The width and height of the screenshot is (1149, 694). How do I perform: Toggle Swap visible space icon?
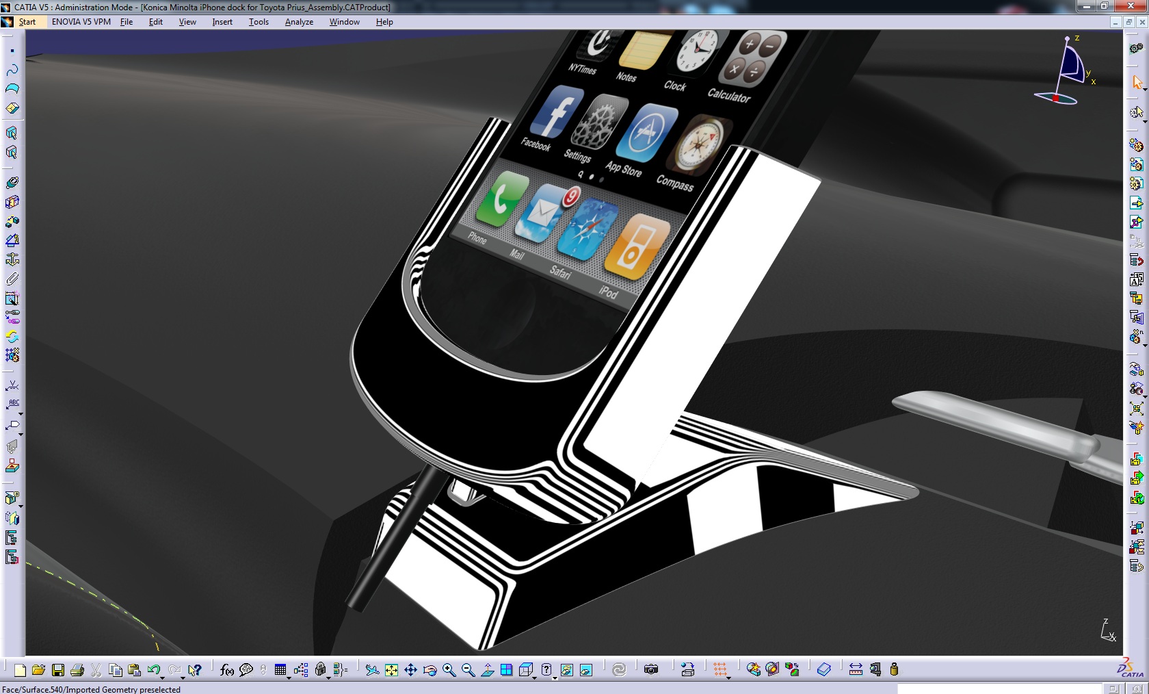585,670
